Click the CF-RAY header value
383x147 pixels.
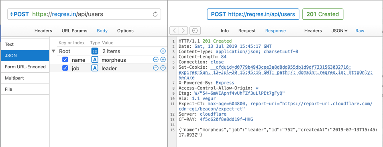click(226, 119)
